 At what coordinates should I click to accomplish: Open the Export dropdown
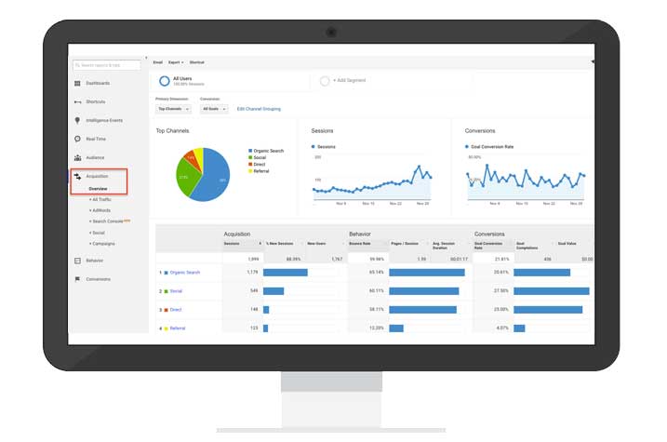coord(176,62)
